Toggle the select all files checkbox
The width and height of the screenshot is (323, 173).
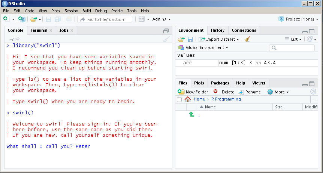coord(179,99)
